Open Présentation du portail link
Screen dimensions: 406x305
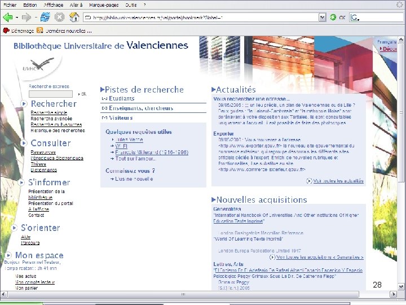(51, 203)
